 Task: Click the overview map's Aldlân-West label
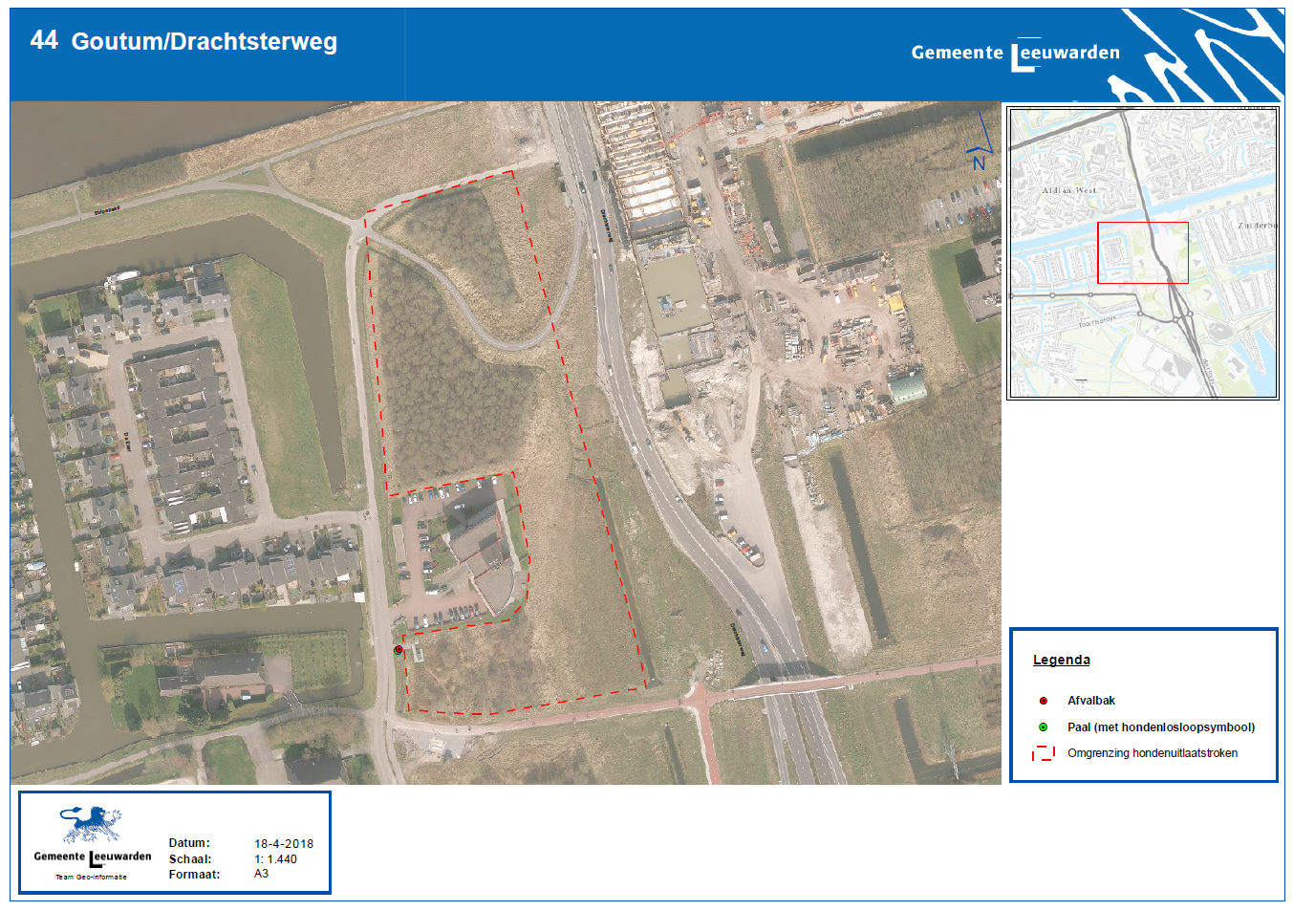(1068, 191)
